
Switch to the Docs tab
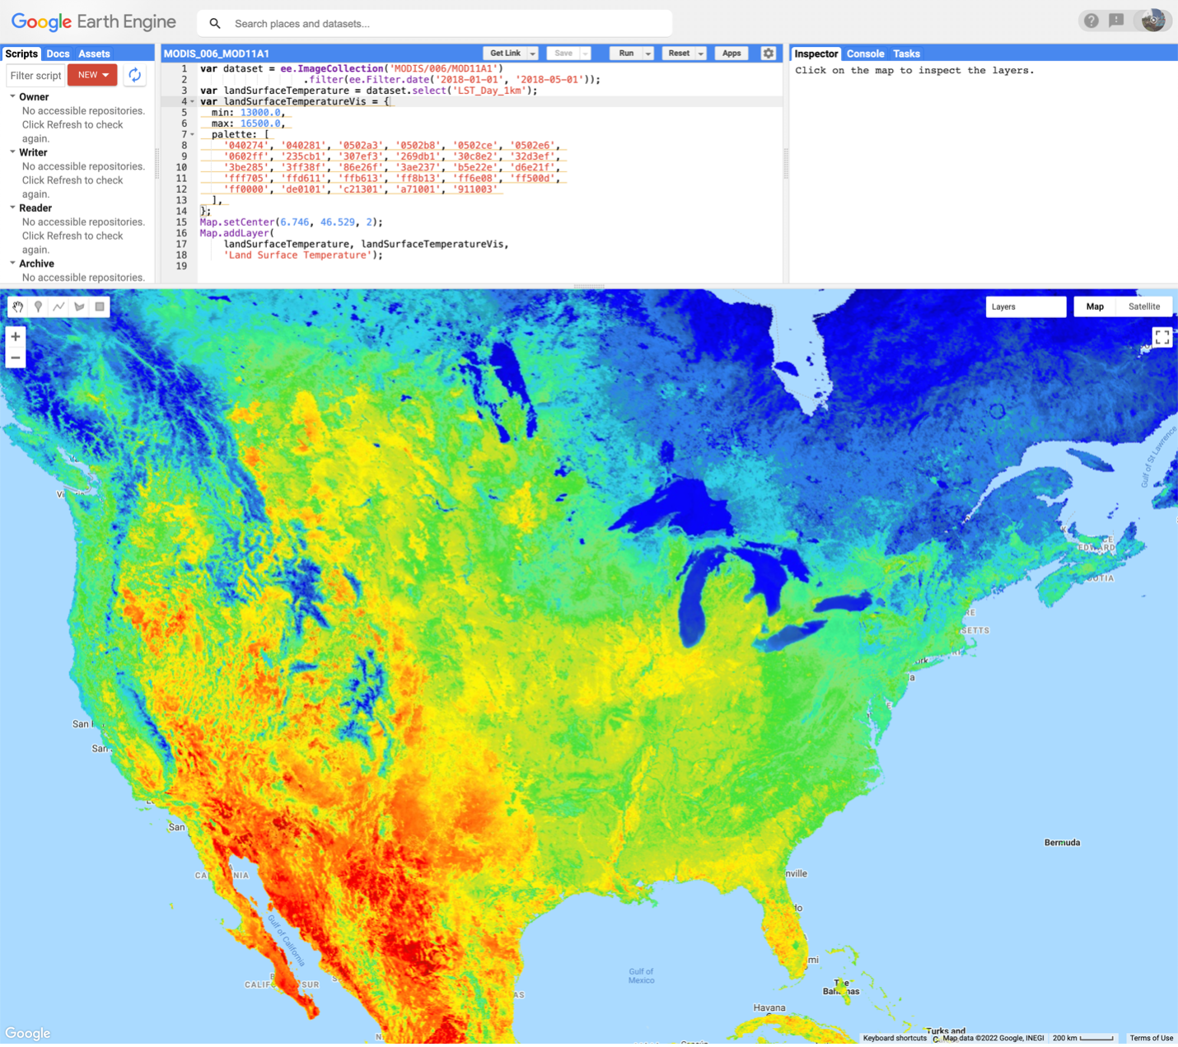coord(58,54)
